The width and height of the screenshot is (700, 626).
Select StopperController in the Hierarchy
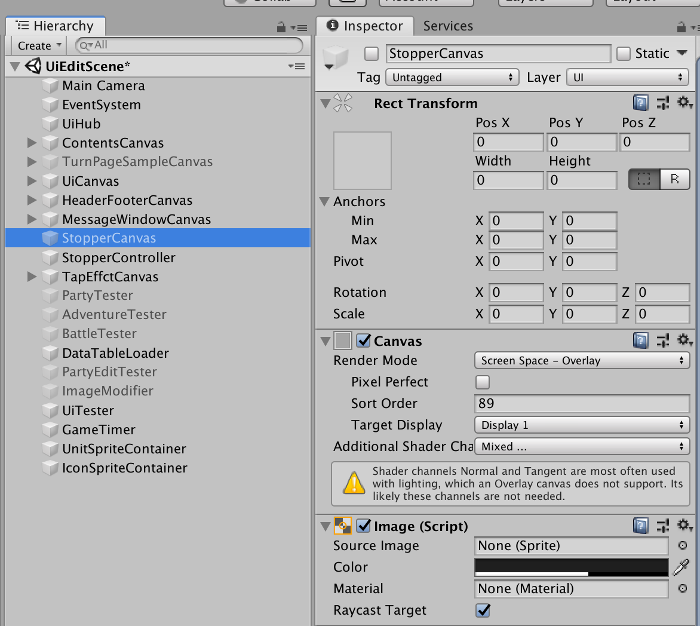click(119, 257)
